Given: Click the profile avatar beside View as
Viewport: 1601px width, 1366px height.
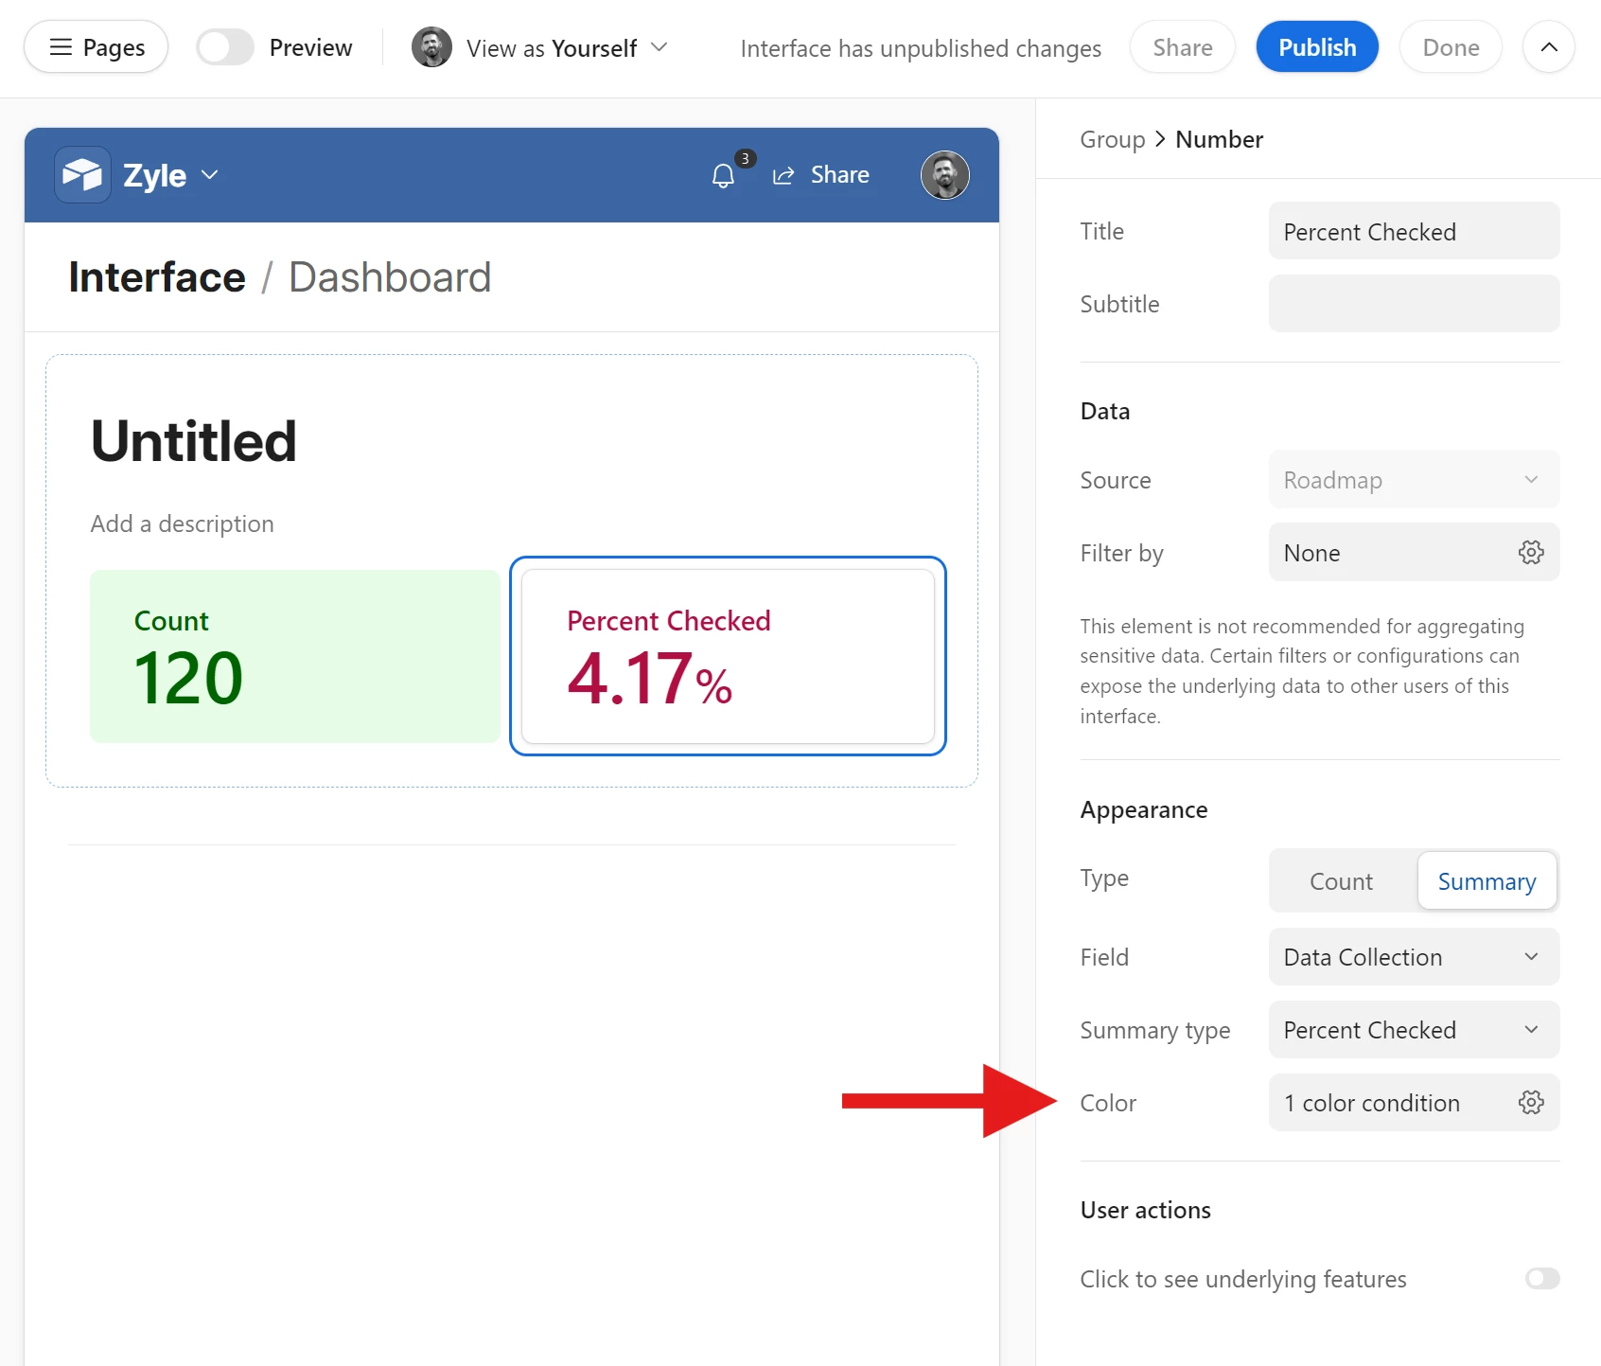Looking at the screenshot, I should click(431, 47).
